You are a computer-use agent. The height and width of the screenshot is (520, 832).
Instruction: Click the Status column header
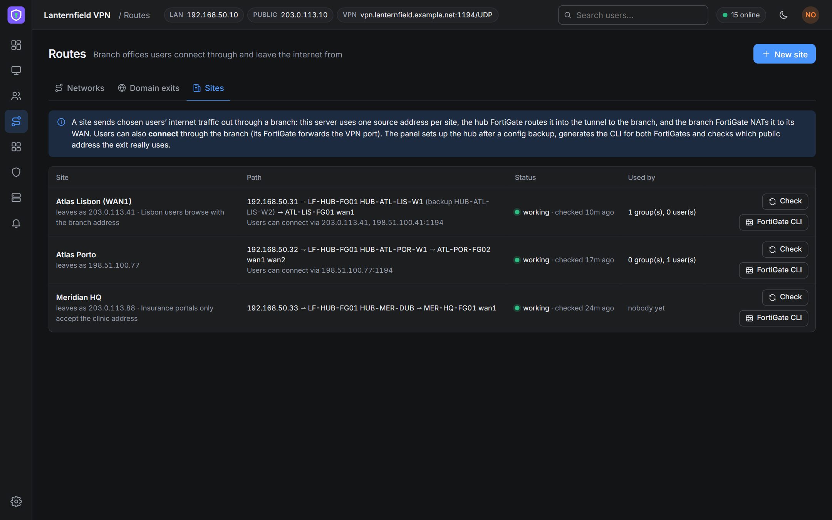[525, 177]
